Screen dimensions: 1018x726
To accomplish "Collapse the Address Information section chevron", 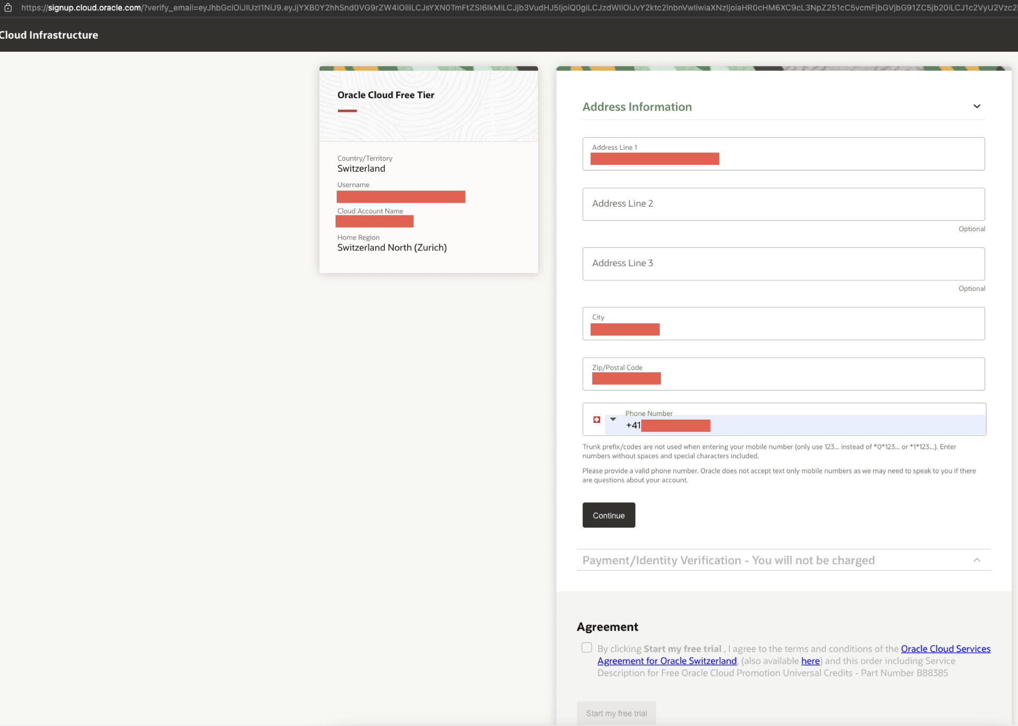I will coord(977,106).
